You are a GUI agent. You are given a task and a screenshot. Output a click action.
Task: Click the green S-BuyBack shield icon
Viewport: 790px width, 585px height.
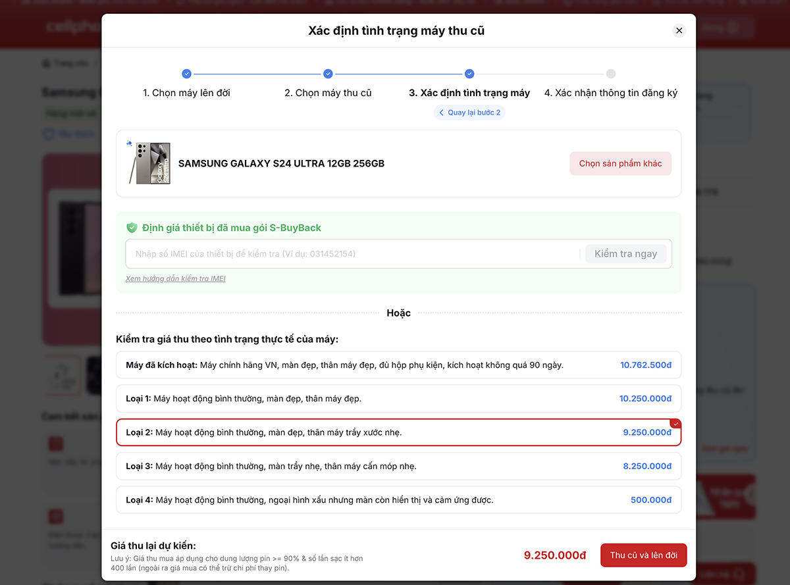point(132,228)
